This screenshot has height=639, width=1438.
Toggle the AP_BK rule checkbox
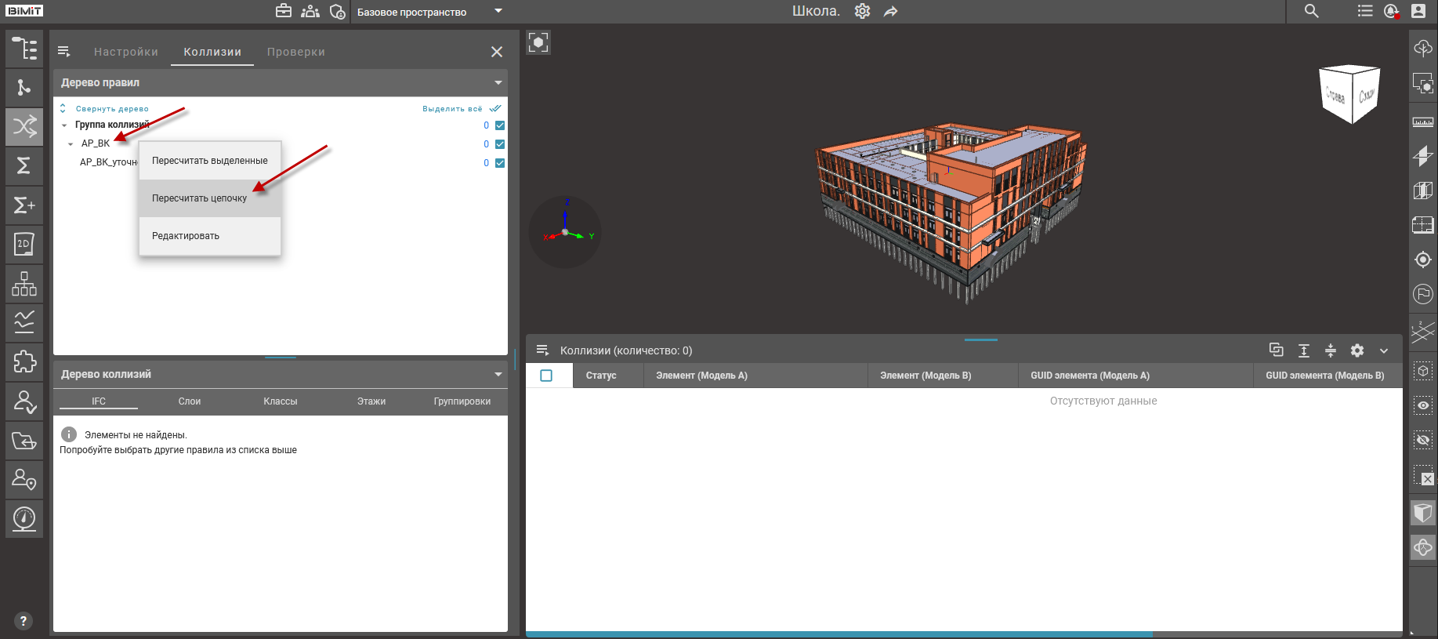coord(500,144)
